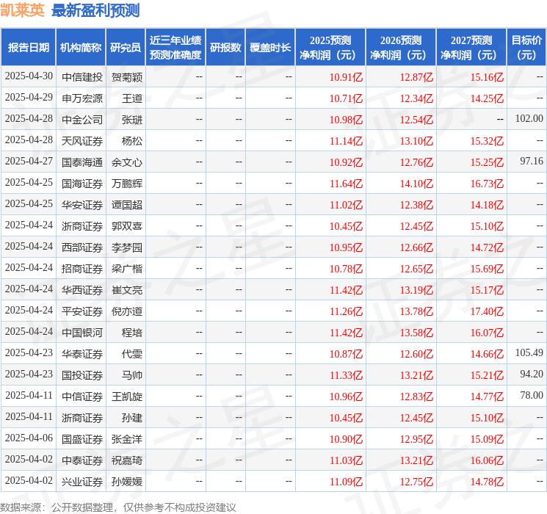Image resolution: width=547 pixels, height=514 pixels.
Task: Click institution 申万宏源
Action: (x=82, y=98)
